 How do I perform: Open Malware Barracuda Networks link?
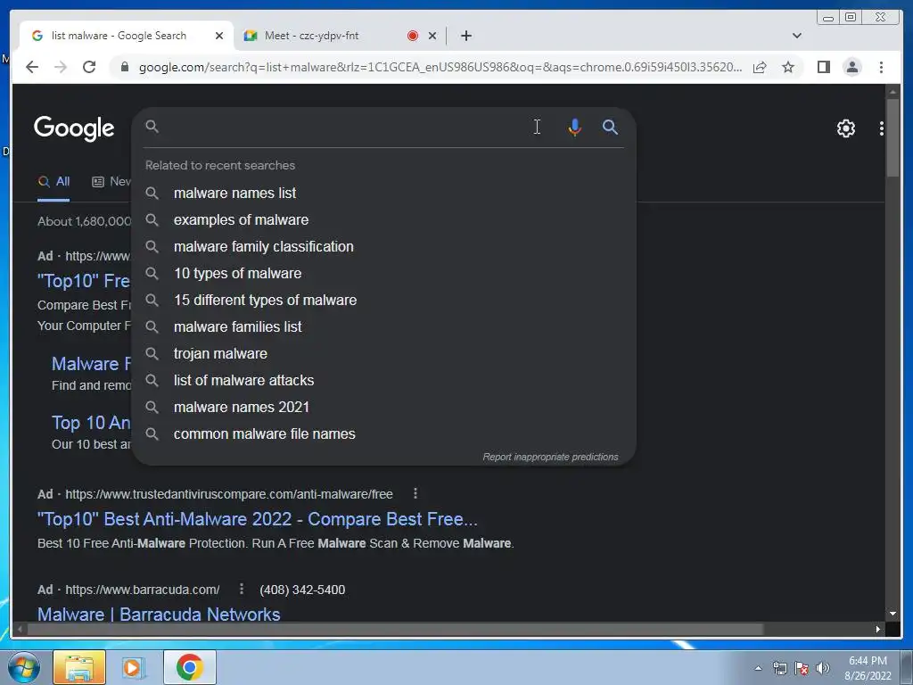click(x=159, y=614)
